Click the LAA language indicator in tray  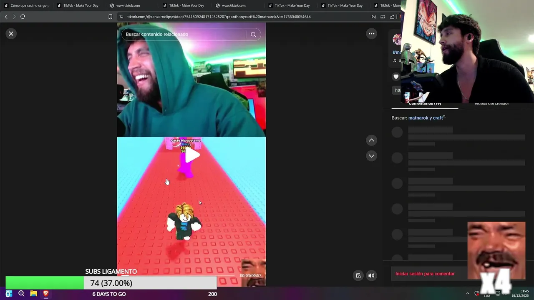[x=487, y=295]
